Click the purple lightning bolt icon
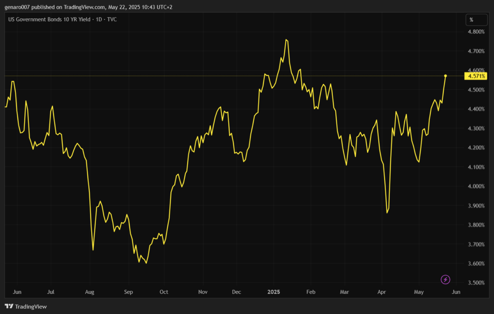494x314 pixels. [446, 279]
